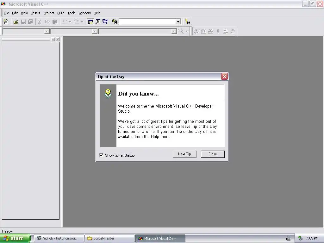The image size is (324, 243).
Task: Uncheck Show tips at startup
Action: point(101,155)
